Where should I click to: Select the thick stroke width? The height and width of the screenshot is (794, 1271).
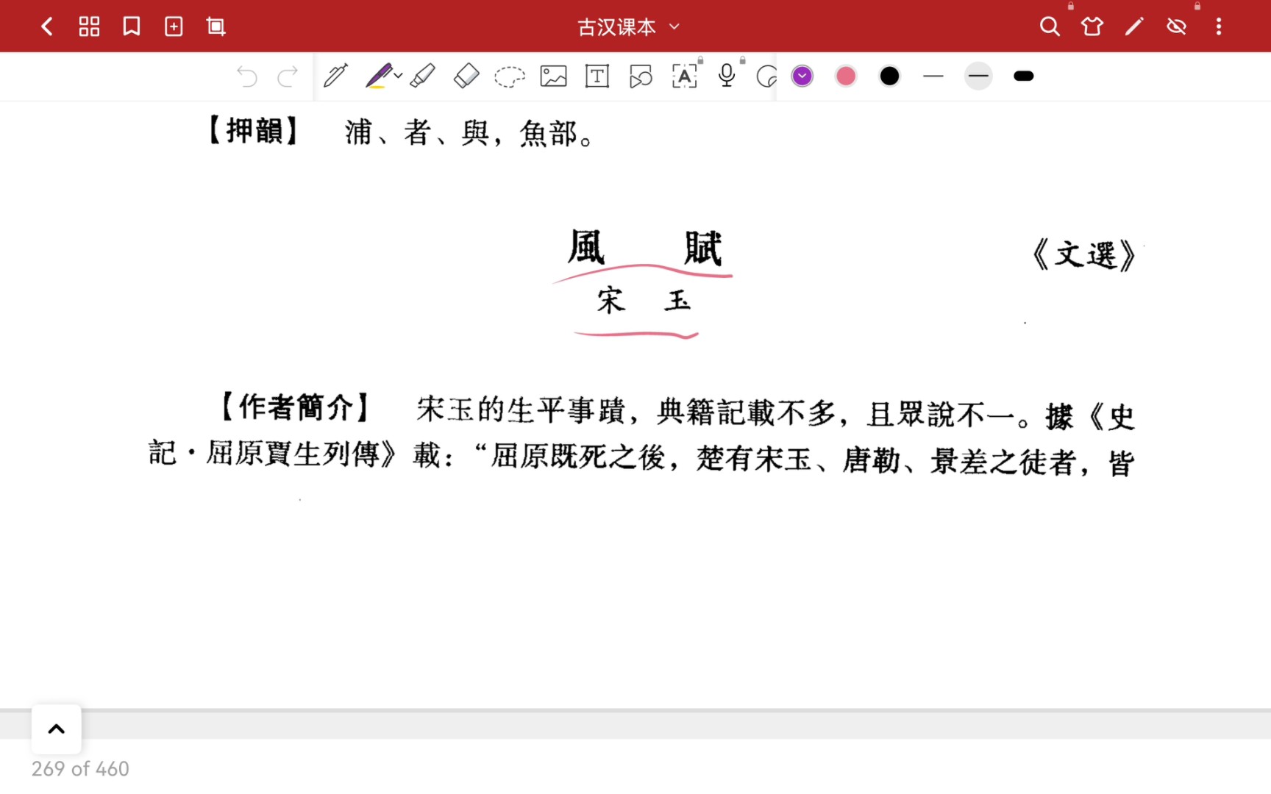click(x=1024, y=76)
